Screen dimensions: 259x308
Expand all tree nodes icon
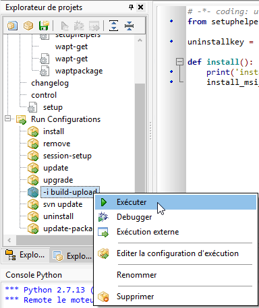point(113,26)
